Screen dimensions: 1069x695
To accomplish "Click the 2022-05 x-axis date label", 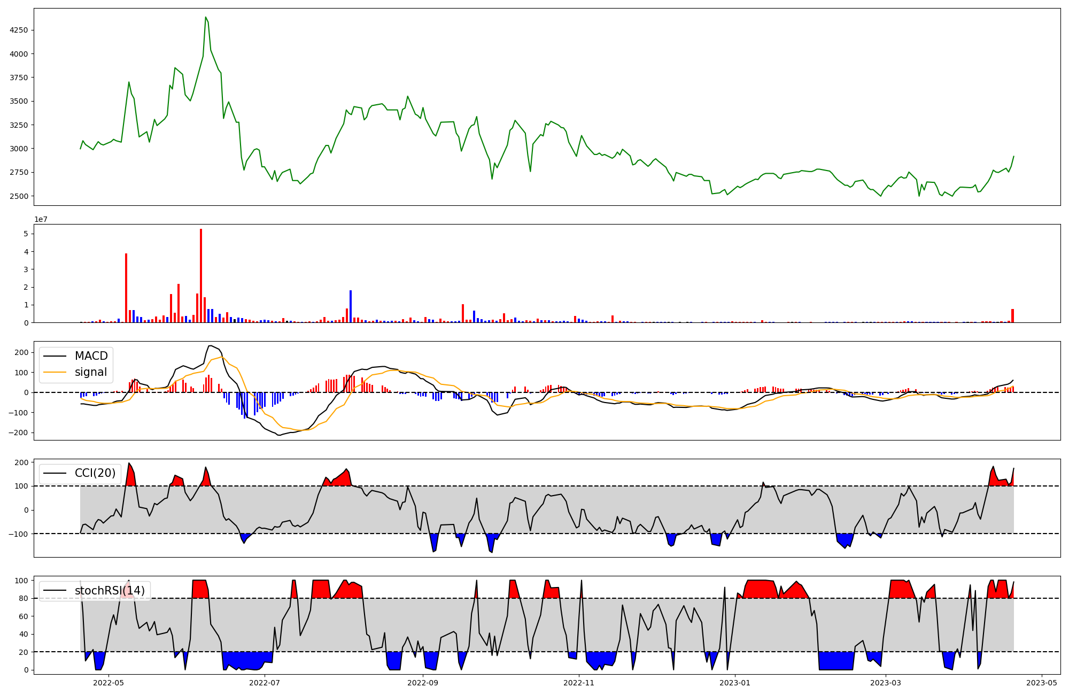I will (x=109, y=683).
